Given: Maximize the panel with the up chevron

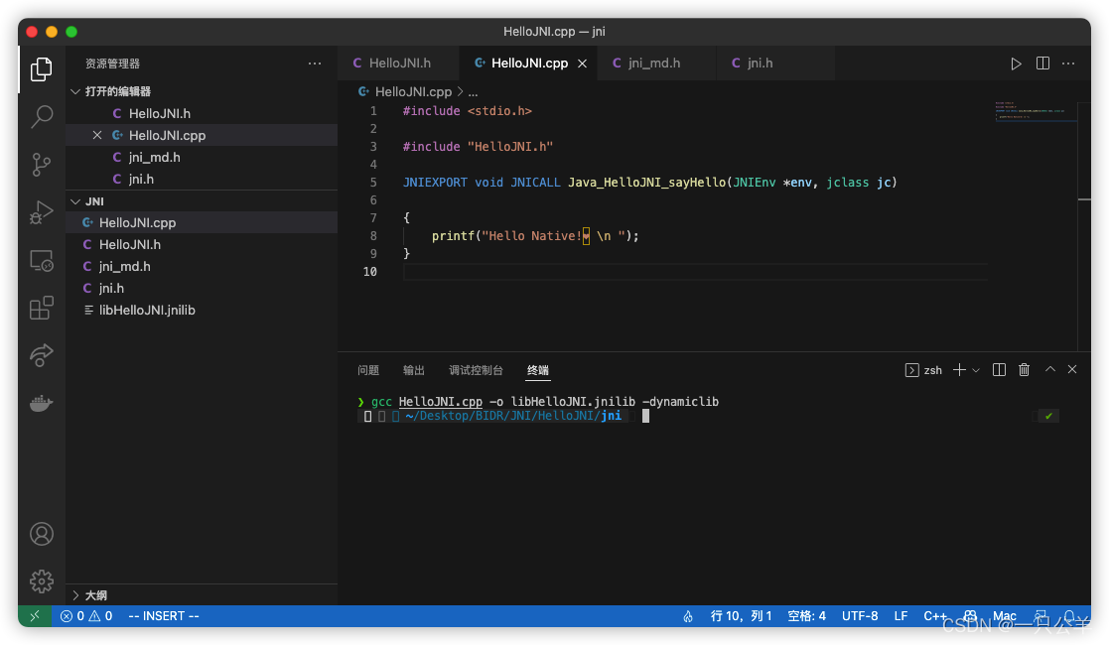Looking at the screenshot, I should [1050, 369].
